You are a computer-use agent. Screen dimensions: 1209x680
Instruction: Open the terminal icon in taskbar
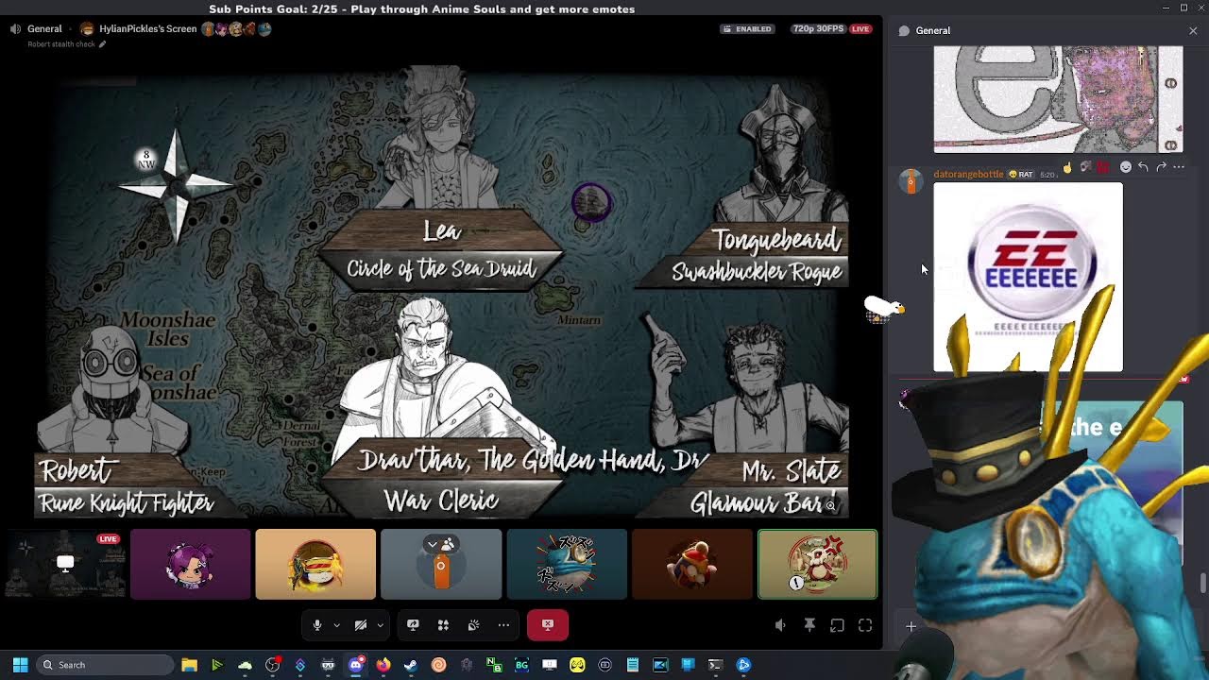tap(715, 665)
